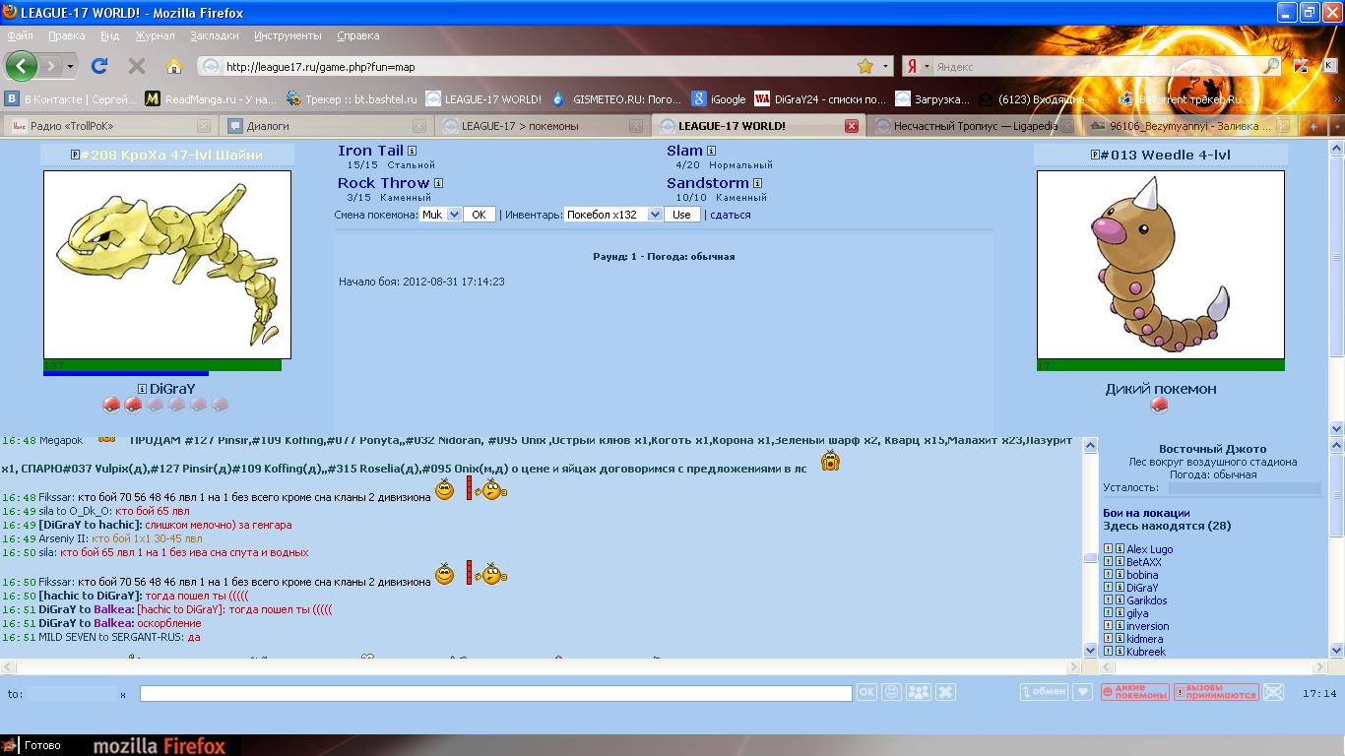Click the P icon before #208 КроХа
This screenshot has height=756, width=1345.
[76, 156]
